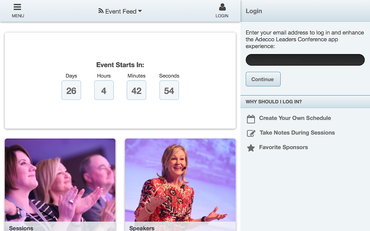Open the hamburger MENU icon
This screenshot has width=370, height=231.
[x=18, y=7]
